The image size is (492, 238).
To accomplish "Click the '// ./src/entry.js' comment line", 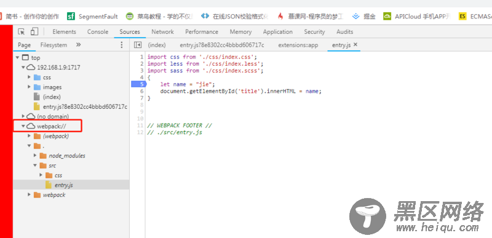I will (175, 132).
